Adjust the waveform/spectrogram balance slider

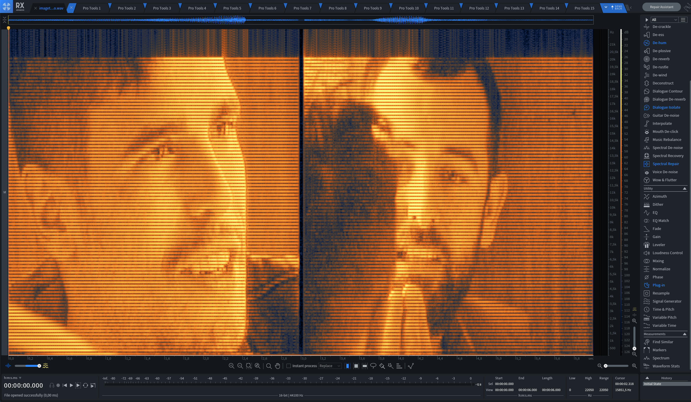coord(39,366)
